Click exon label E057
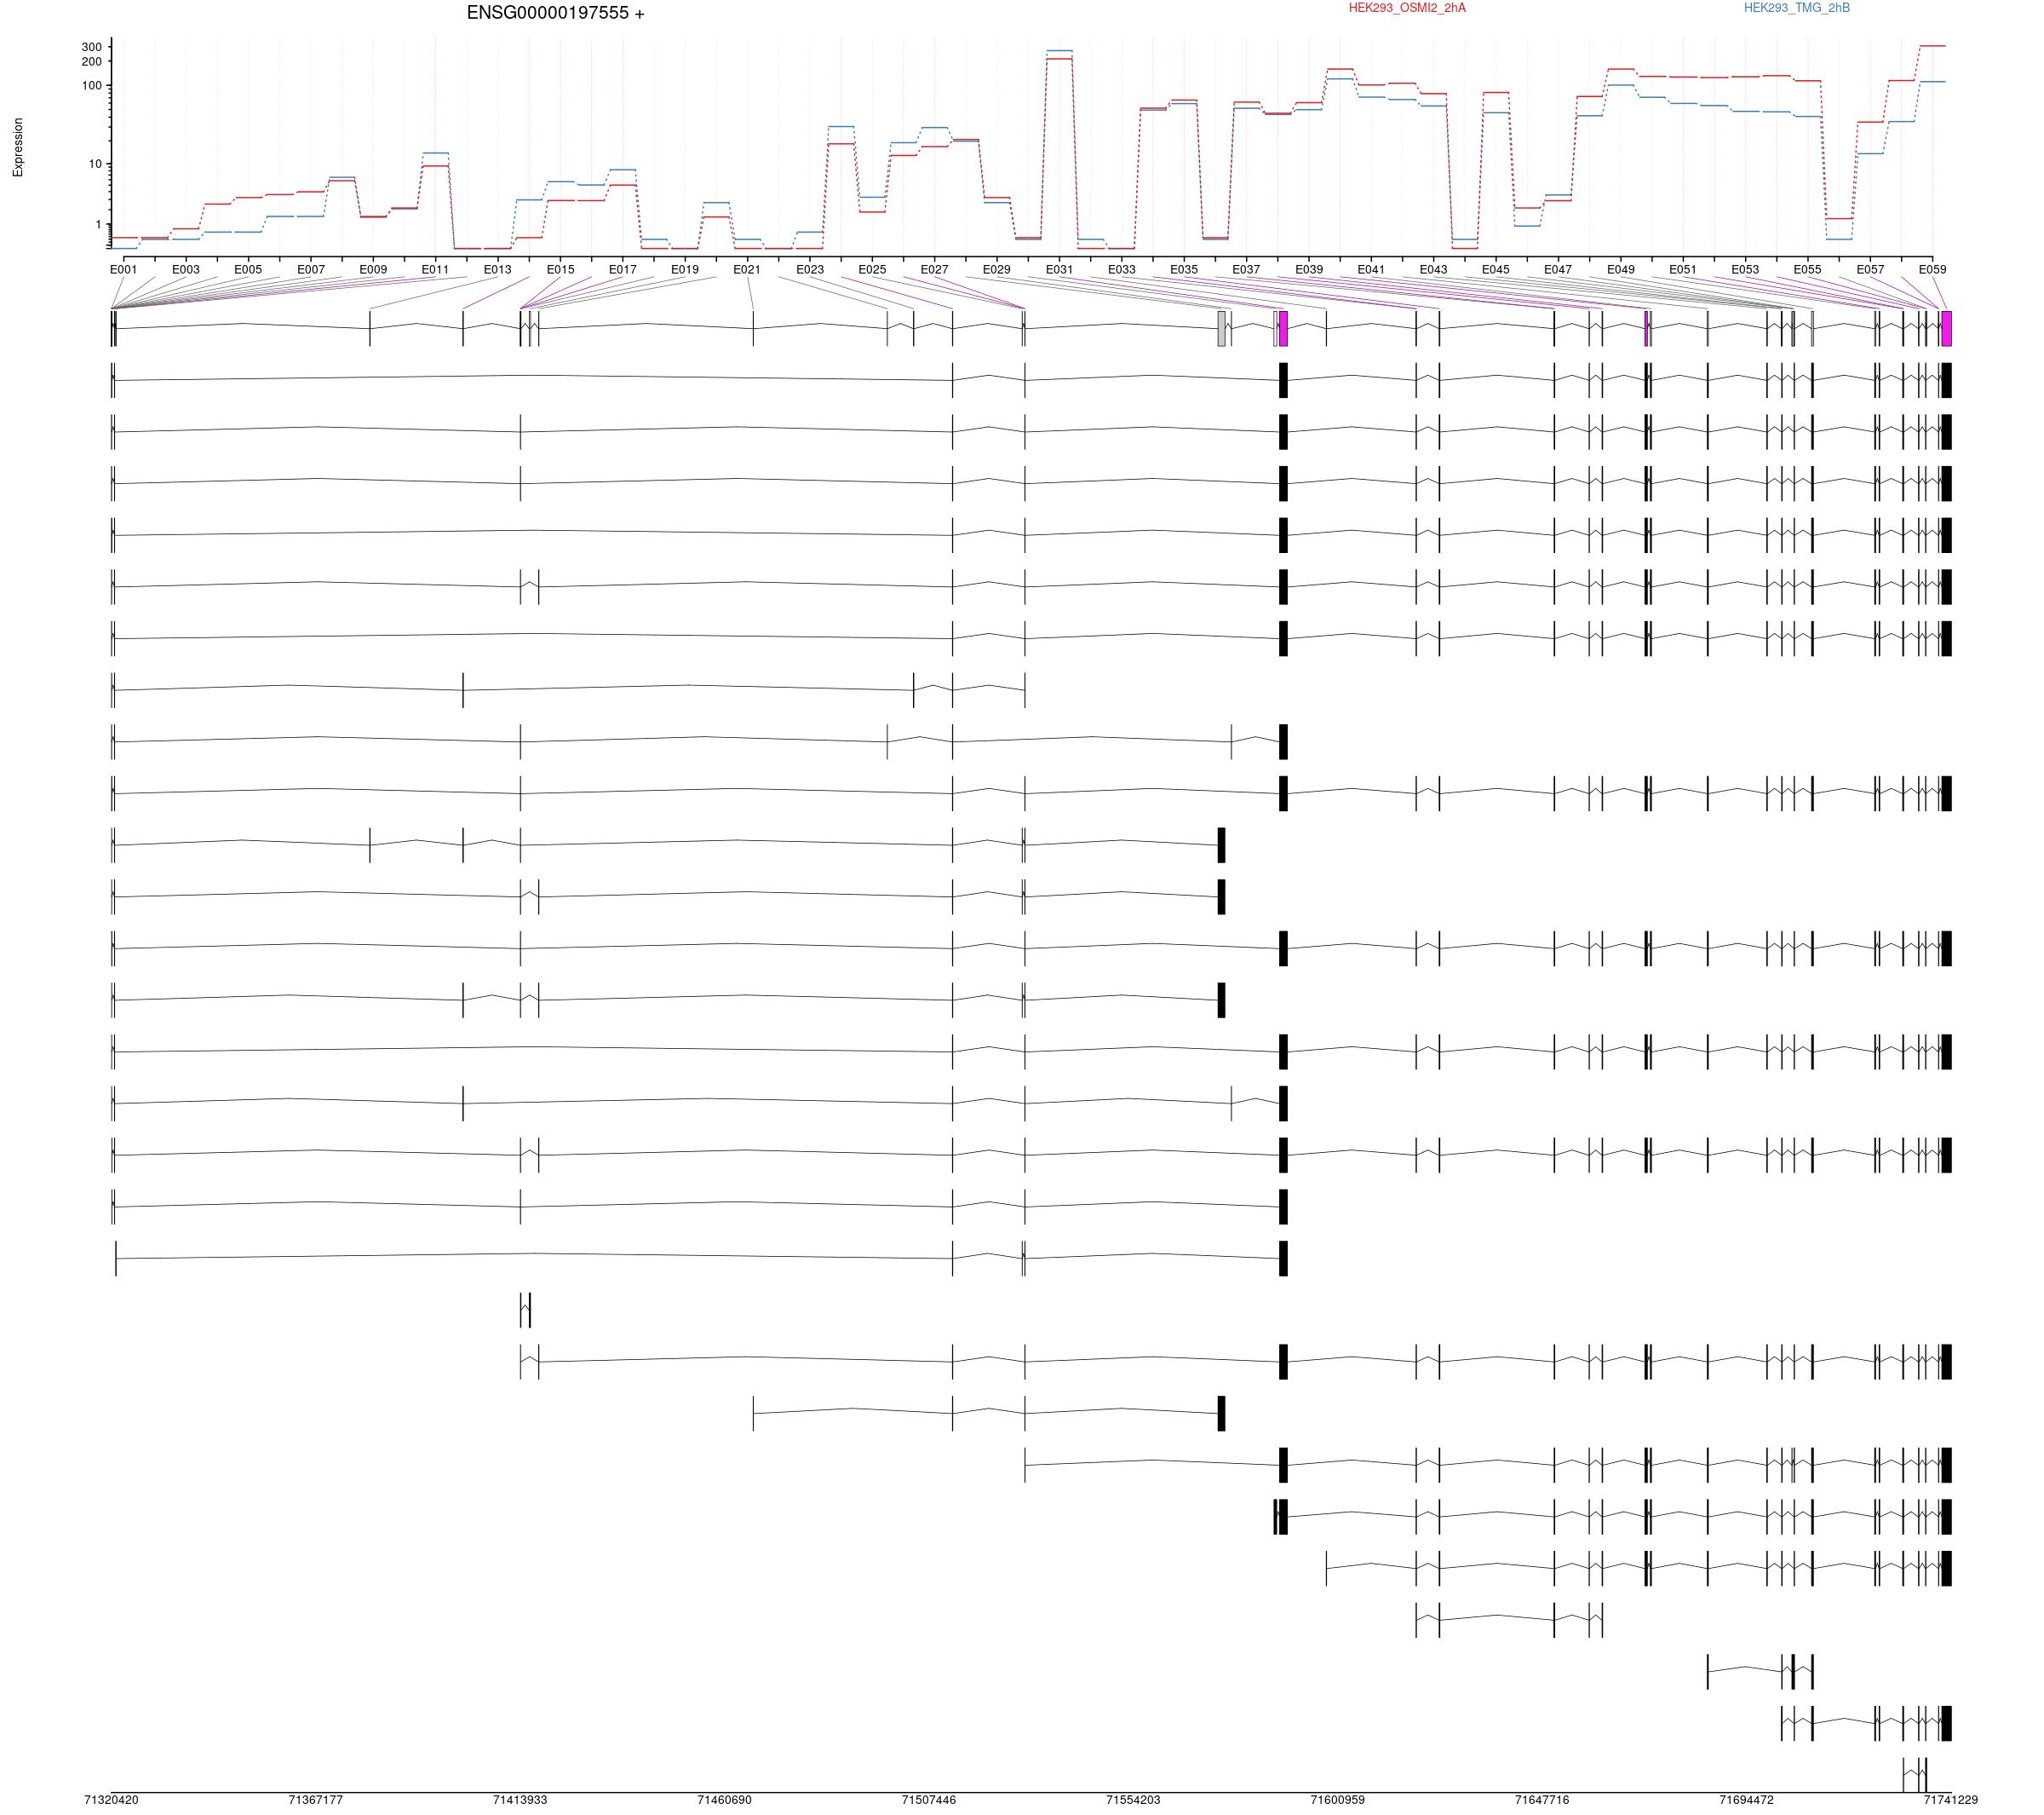Screen dimensions: 2044x1815 pos(1870,269)
